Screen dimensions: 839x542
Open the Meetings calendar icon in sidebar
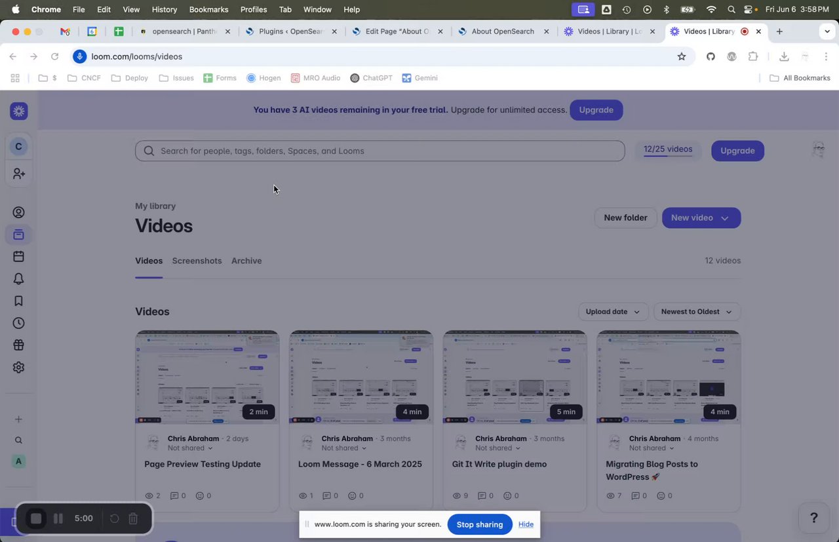pos(18,256)
